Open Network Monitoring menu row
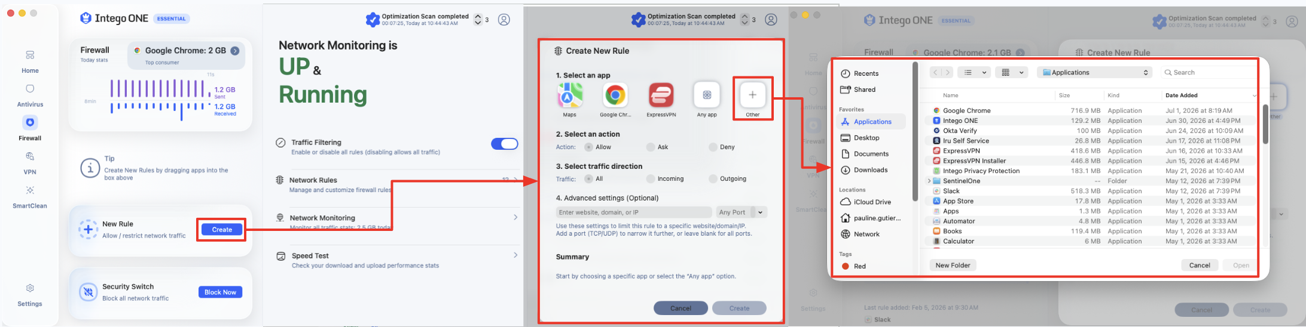 click(397, 221)
